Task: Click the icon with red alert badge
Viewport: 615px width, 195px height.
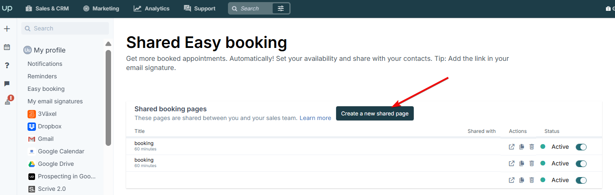Action: coord(8,100)
